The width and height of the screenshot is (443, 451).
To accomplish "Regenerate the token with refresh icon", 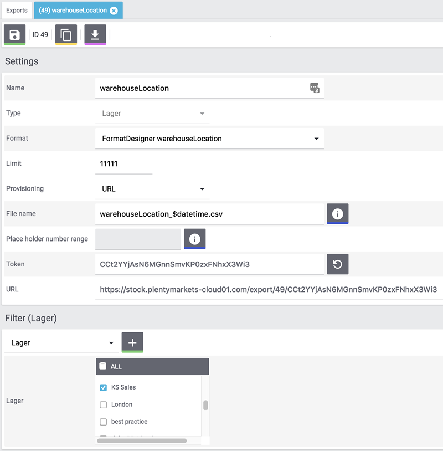I will click(337, 264).
